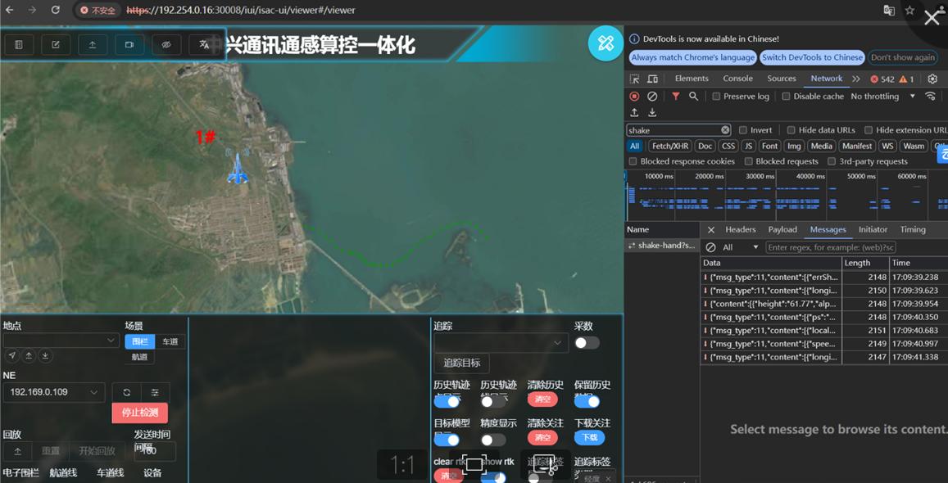Click the round cyan tools button
Viewport: 948px width, 483px height.
tap(606, 43)
